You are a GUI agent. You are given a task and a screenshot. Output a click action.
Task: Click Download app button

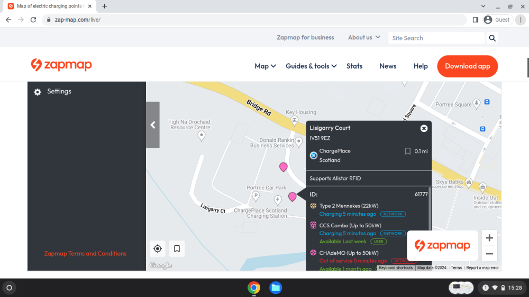[467, 66]
